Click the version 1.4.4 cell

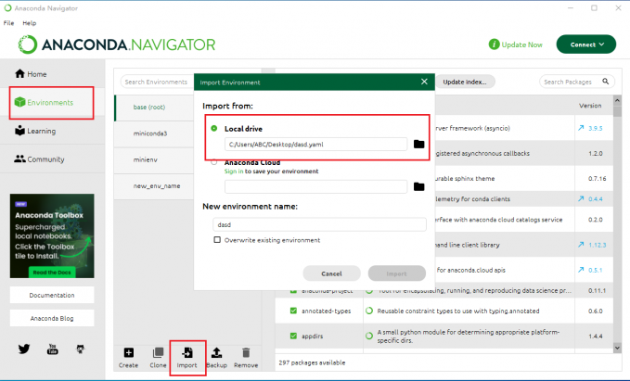[595, 336]
